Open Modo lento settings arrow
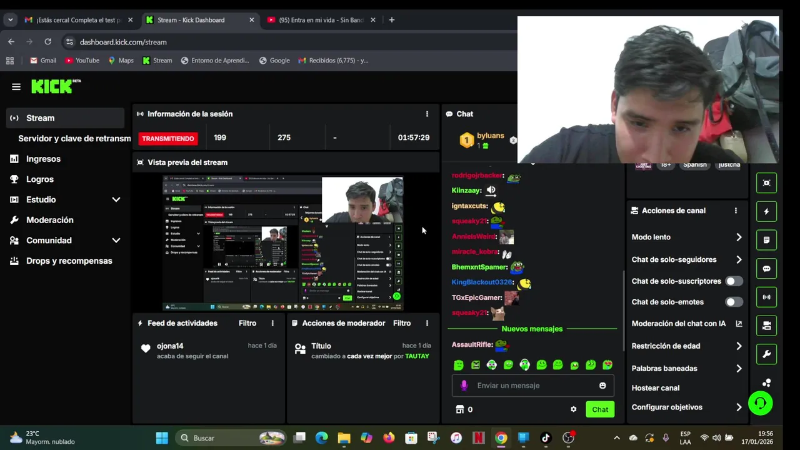The height and width of the screenshot is (450, 800). pyautogui.click(x=739, y=237)
